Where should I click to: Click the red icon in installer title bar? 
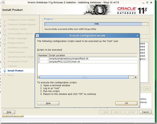3,2
